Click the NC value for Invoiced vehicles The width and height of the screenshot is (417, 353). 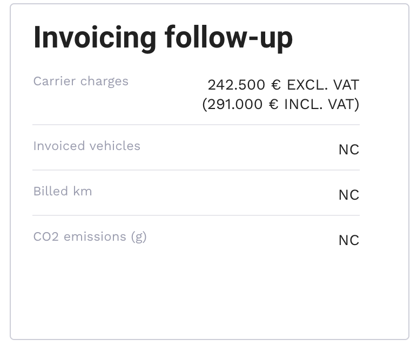coord(348,150)
